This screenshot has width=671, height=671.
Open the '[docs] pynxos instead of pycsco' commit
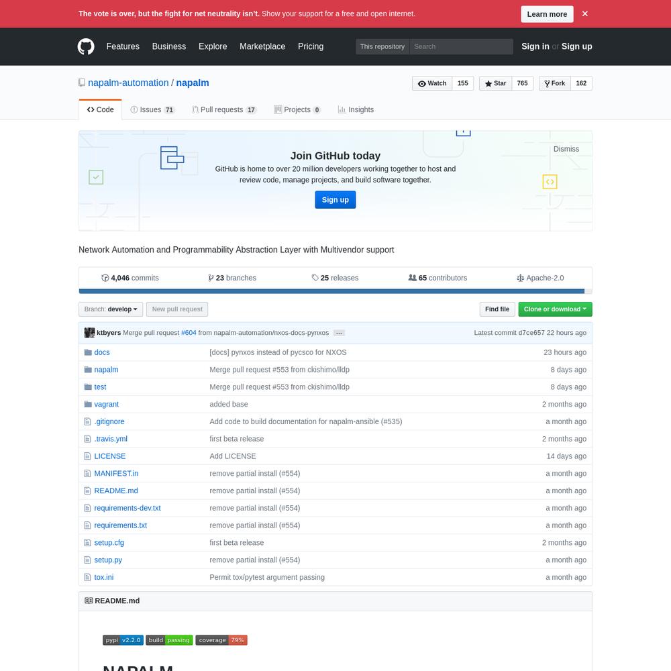[x=278, y=352]
